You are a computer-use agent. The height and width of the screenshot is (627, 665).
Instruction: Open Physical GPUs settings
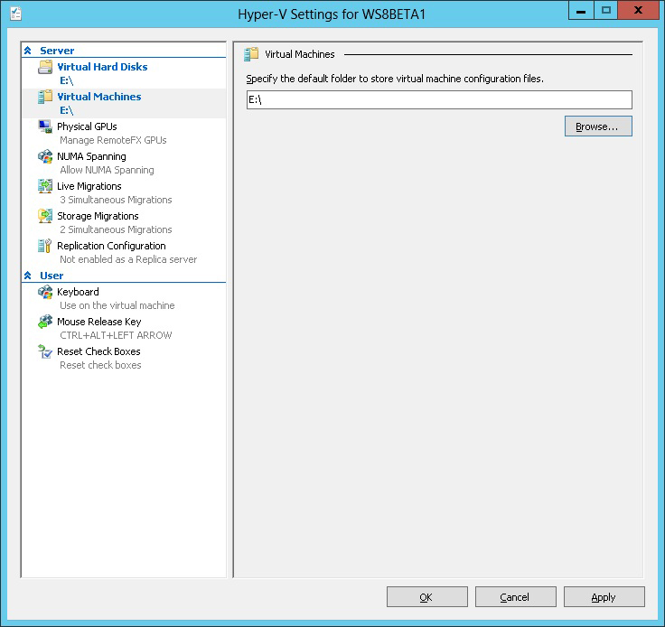click(x=87, y=126)
